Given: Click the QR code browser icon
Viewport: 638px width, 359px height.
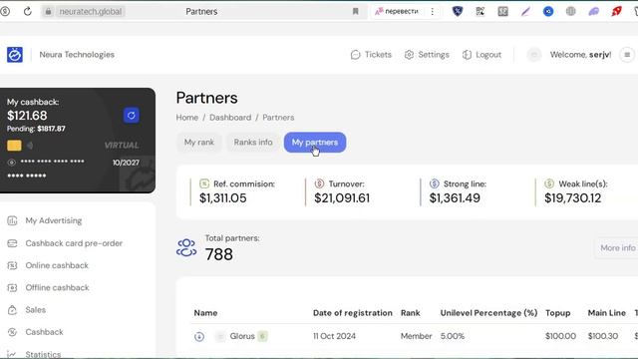Looking at the screenshot, I should point(480,11).
